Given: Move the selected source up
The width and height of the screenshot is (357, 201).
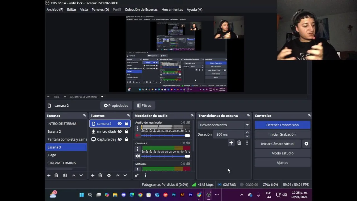Looking at the screenshot, I should click(118, 175).
